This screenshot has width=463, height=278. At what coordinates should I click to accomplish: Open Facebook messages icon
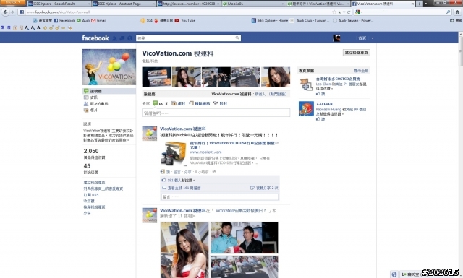pos(122,38)
